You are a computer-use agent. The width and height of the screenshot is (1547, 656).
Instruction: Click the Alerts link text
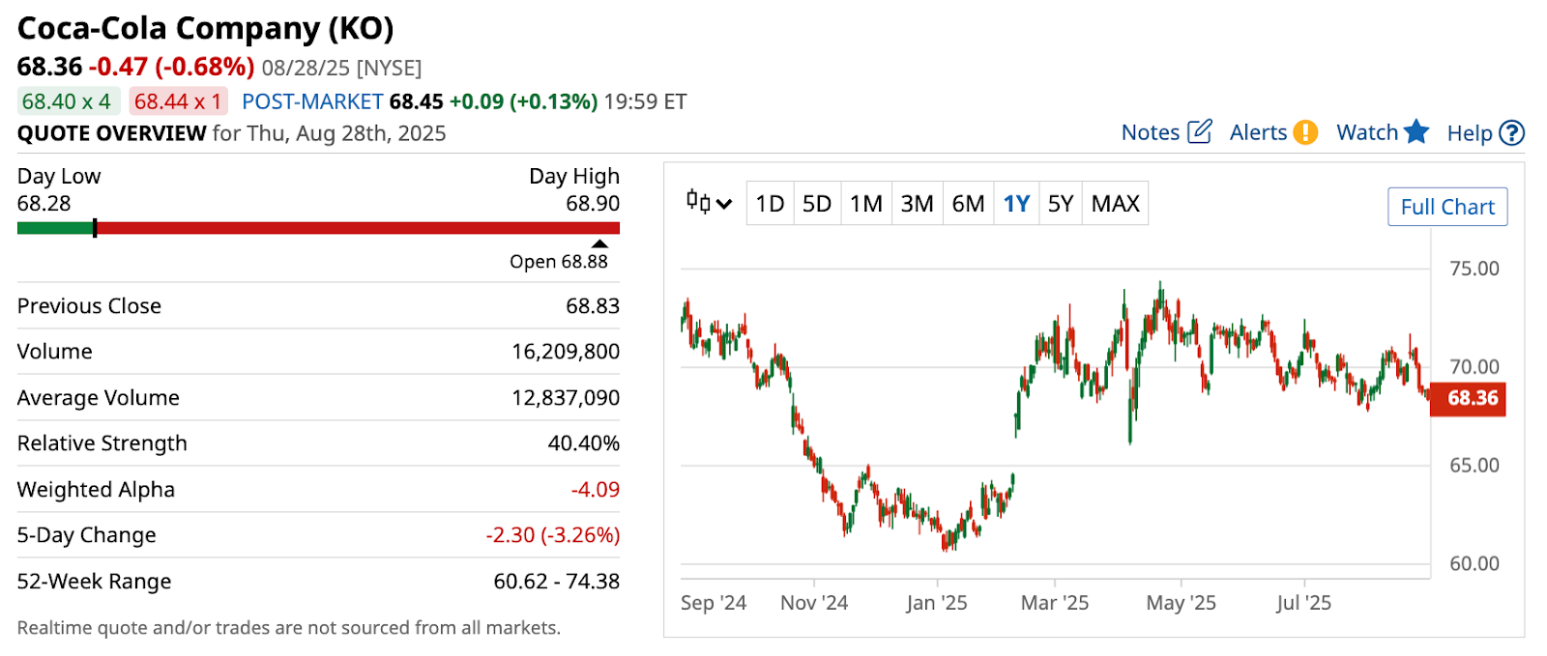point(1258,132)
